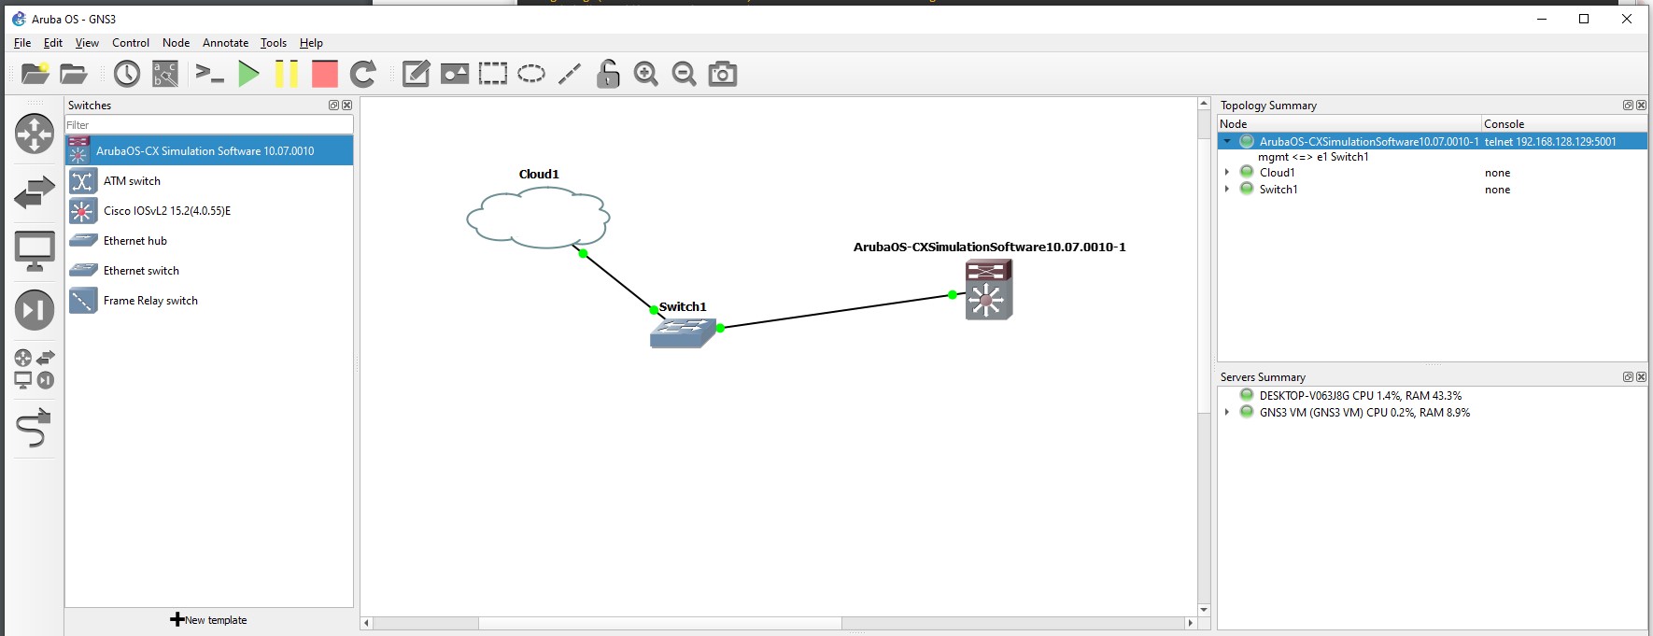Expand Cloud1 in Topology Summary
1653x636 pixels.
1227,173
